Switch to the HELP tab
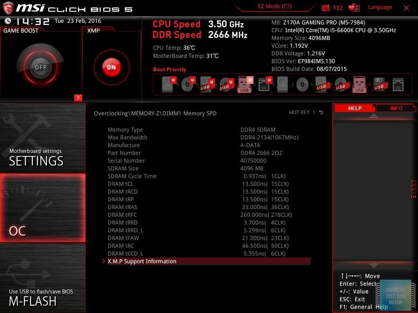Viewport: 418px width, 313px height. (355, 108)
